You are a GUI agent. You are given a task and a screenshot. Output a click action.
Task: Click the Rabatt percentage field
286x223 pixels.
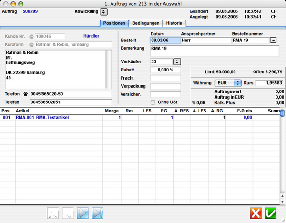[165, 70]
